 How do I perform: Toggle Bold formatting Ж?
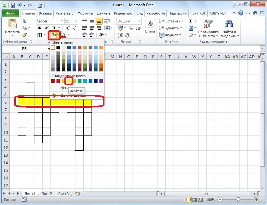(39, 28)
